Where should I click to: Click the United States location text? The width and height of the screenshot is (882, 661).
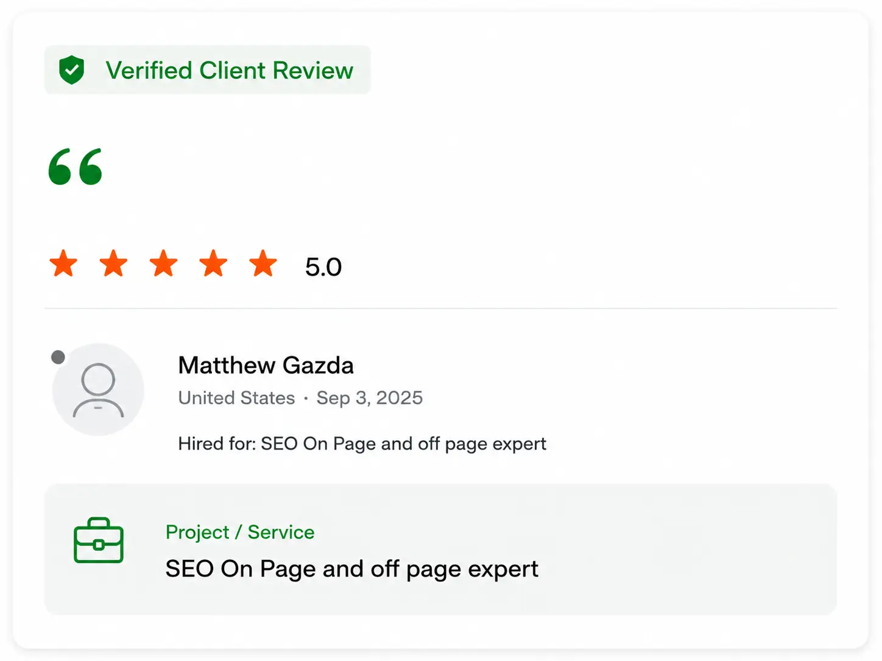point(236,397)
